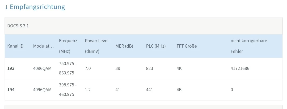Click uncorrectable error count 41721686
Screen dimensions: 287x109
(240, 68)
